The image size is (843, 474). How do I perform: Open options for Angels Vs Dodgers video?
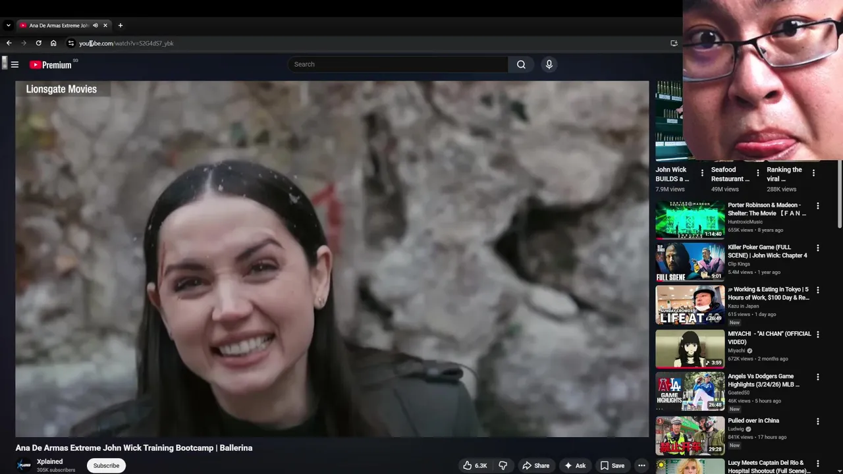pyautogui.click(x=818, y=377)
